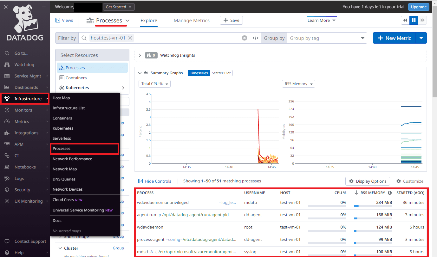Click the rewind time control
Viewport: 437px width, 257px height.
(405, 20)
